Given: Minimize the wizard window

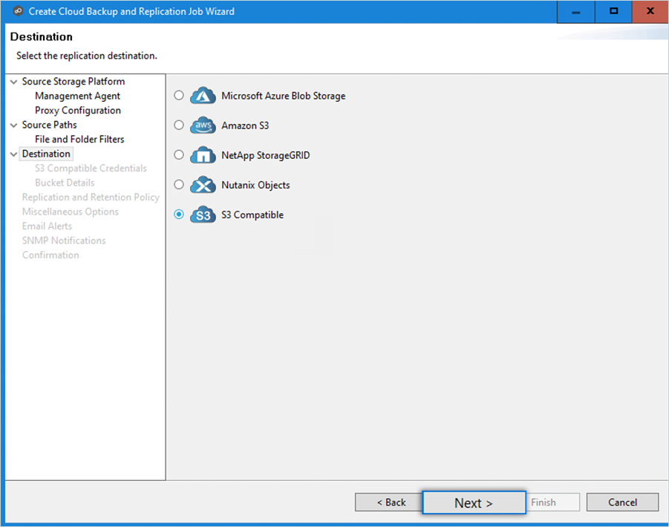Looking at the screenshot, I should coord(576,12).
